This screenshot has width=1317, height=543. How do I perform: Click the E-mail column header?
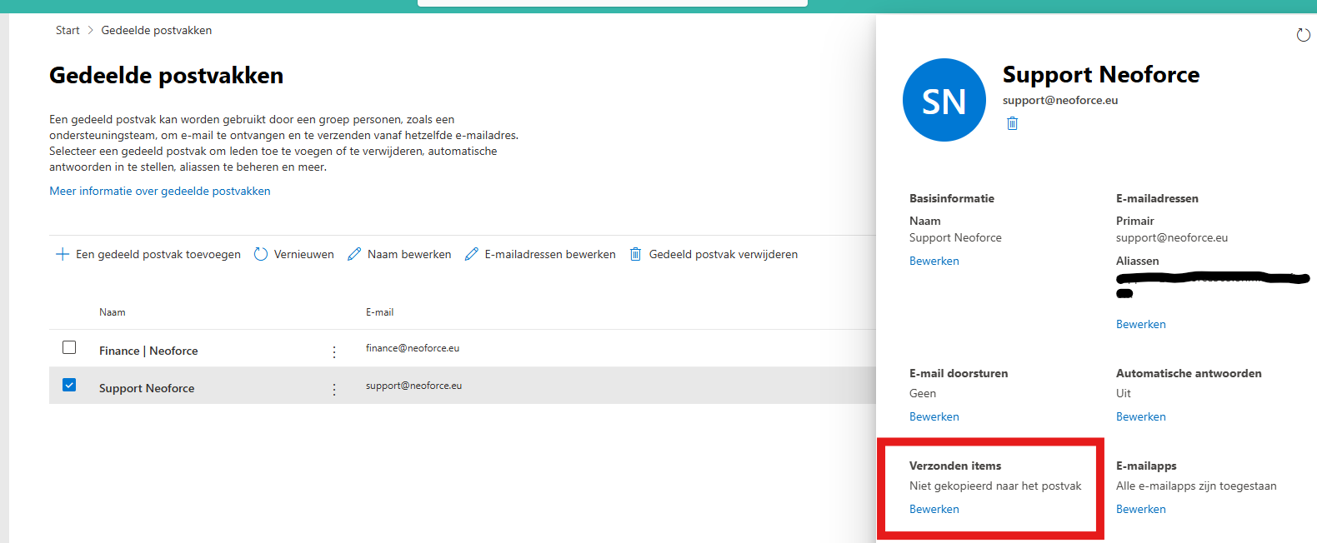pos(380,312)
